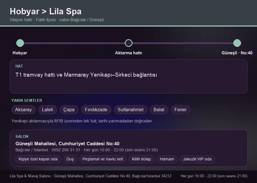Screen dimensions: 257x183
Task: Click the Kişiye özel kapalı oda tag
Action: tap(38, 159)
